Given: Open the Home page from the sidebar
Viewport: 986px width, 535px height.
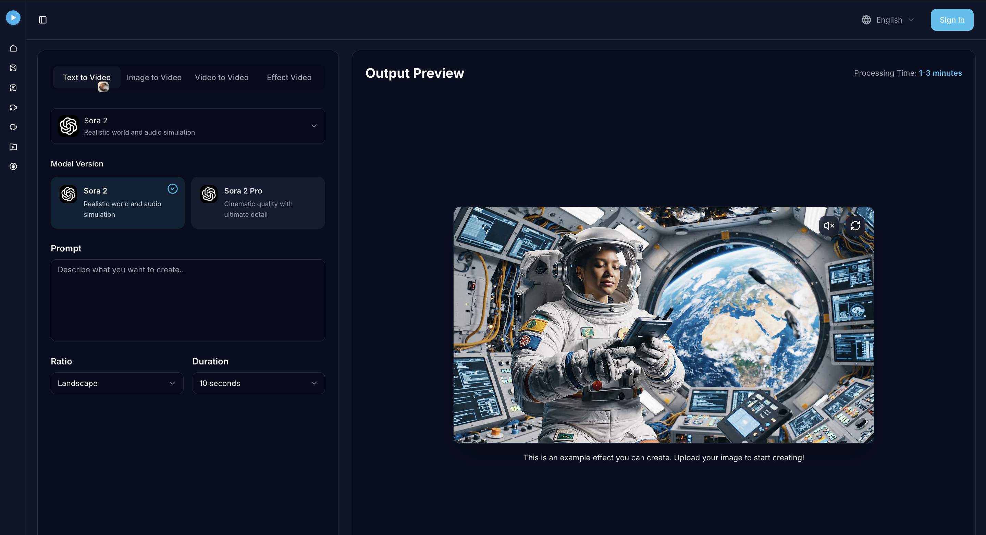Looking at the screenshot, I should click(x=13, y=48).
